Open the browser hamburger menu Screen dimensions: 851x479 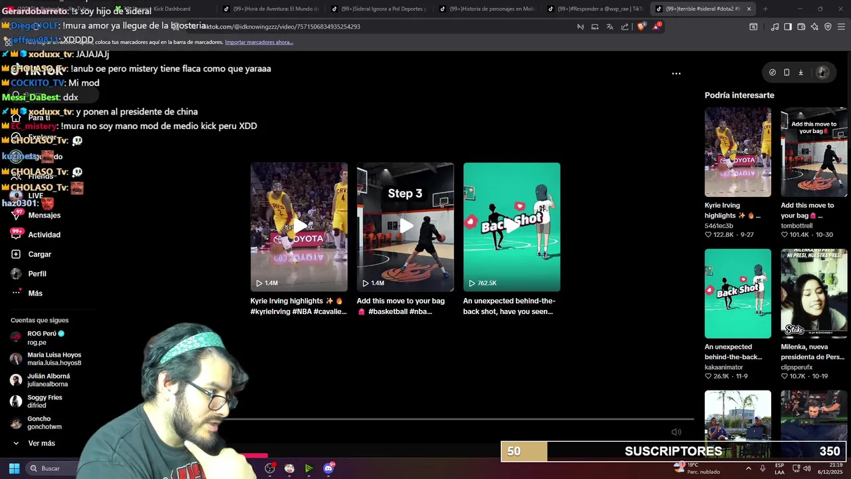tap(841, 27)
